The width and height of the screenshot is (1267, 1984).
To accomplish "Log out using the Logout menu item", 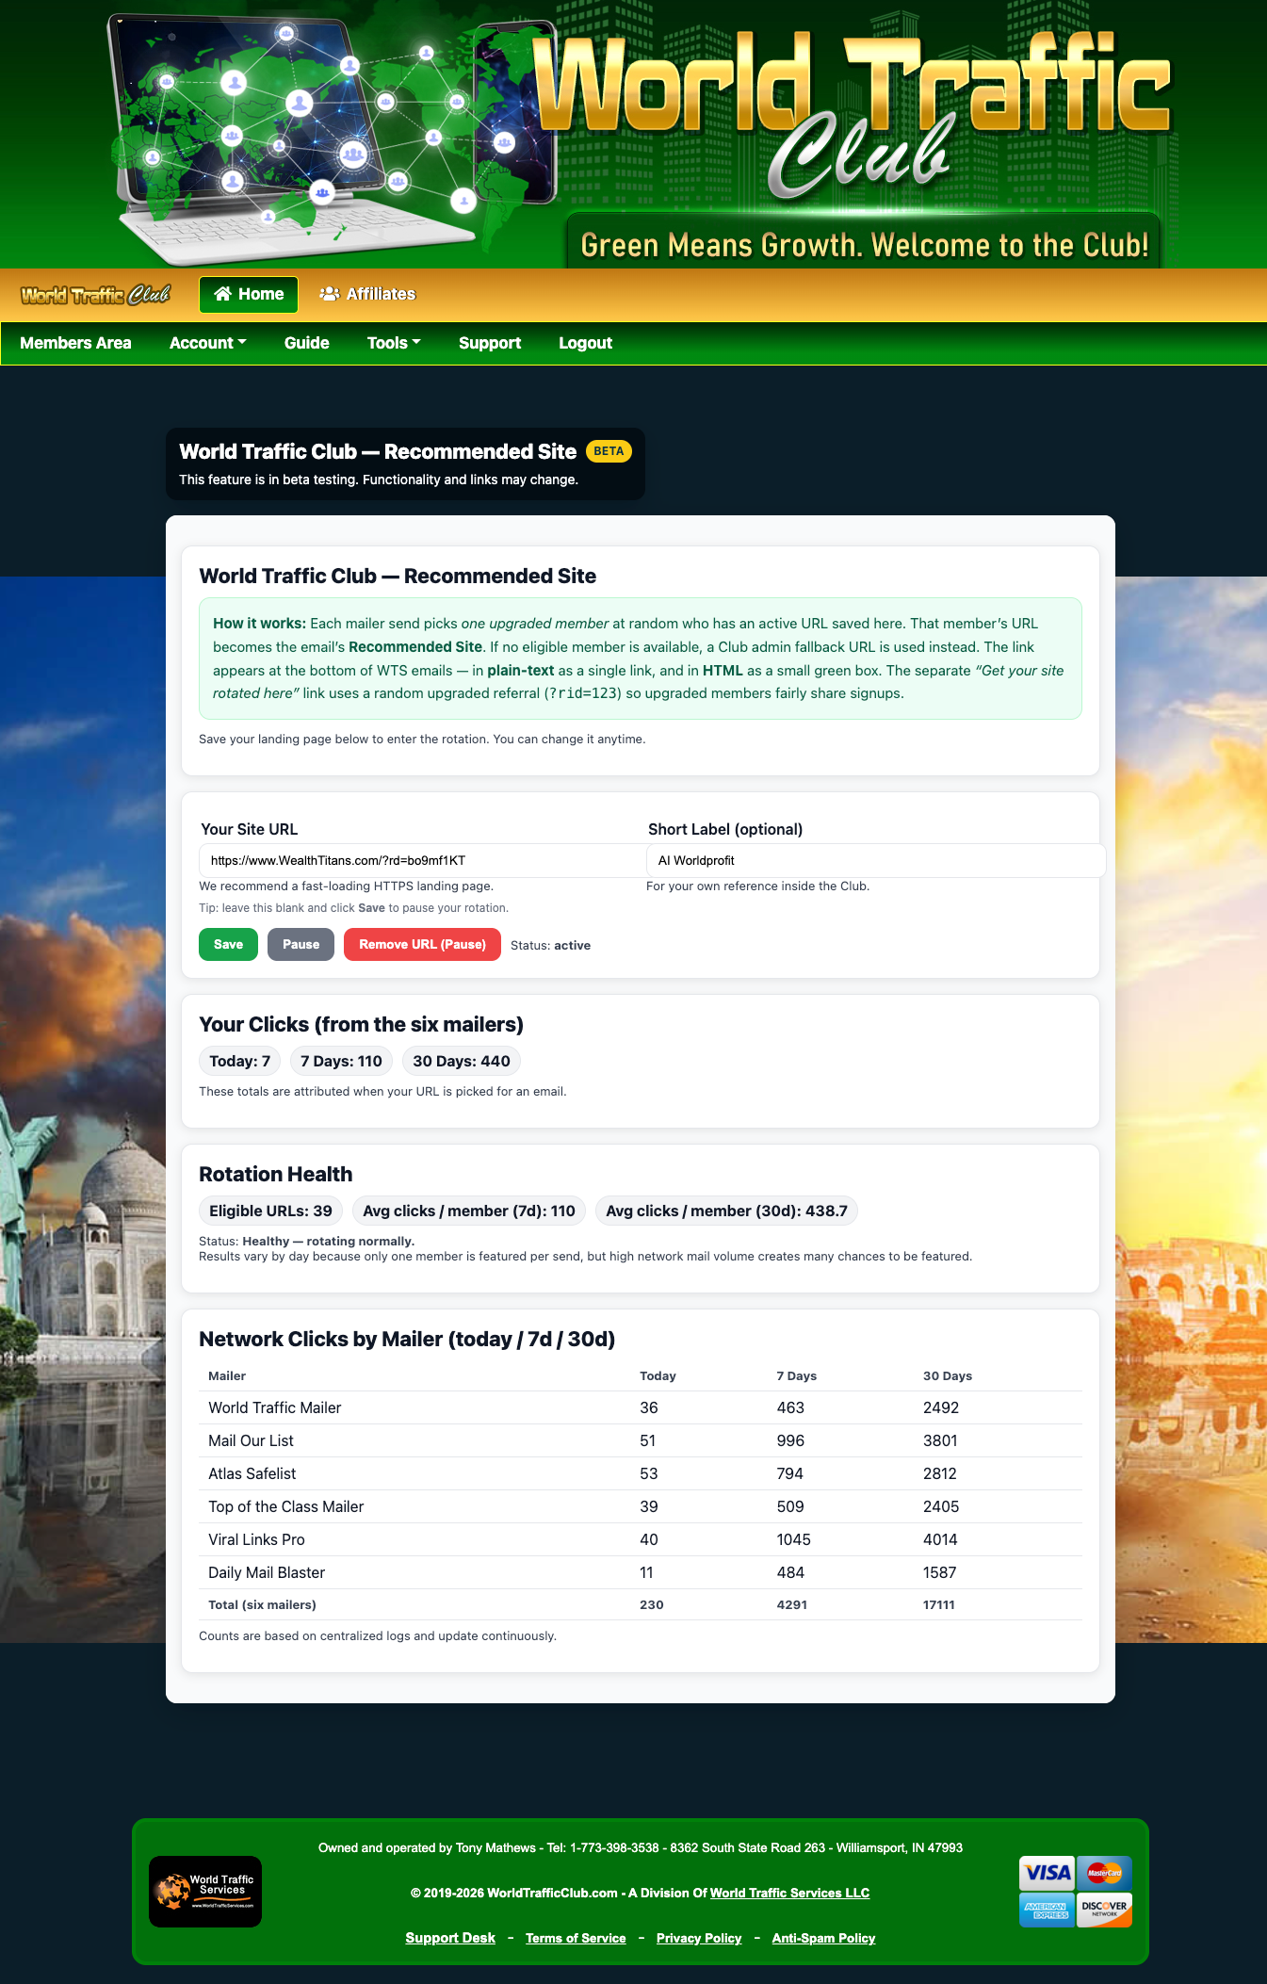I will (585, 343).
